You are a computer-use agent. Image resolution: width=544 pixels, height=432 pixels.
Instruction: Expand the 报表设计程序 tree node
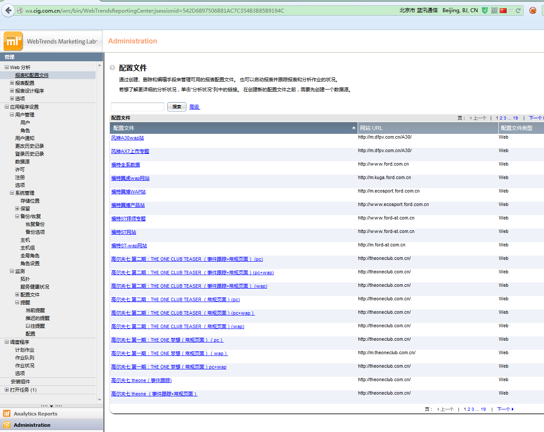(12, 91)
